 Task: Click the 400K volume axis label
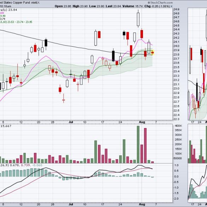tap(178, 126)
